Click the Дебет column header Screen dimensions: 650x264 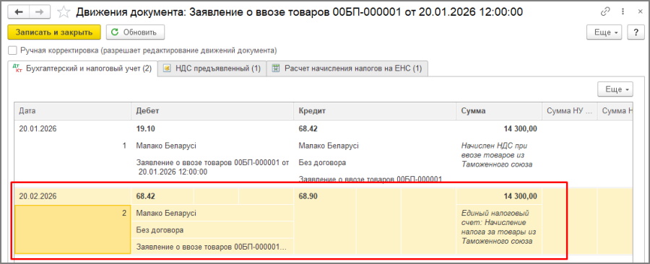(212, 111)
